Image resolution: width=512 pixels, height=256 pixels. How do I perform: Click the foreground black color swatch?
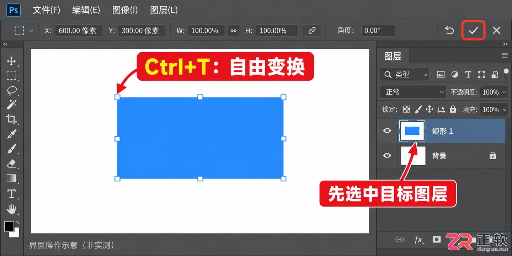(x=9, y=226)
